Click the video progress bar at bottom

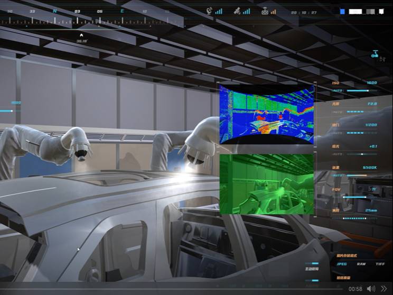coord(172,289)
